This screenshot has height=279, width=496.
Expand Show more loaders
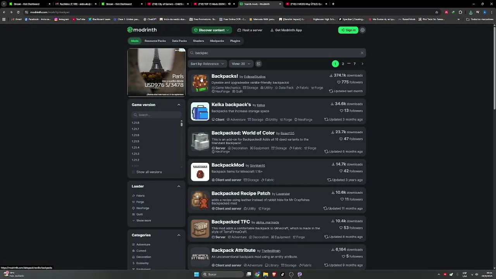[x=141, y=220]
